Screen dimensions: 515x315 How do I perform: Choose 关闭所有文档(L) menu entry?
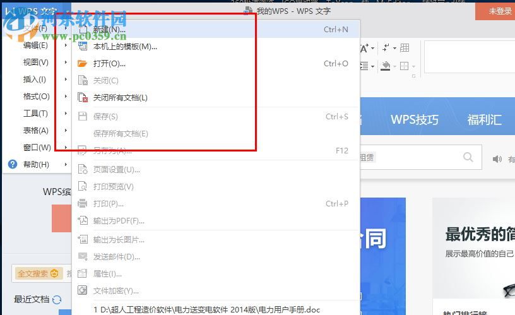[216, 98]
